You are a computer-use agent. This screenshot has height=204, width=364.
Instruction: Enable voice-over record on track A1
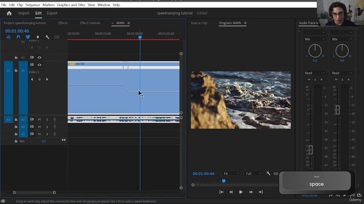pyautogui.click(x=55, y=120)
